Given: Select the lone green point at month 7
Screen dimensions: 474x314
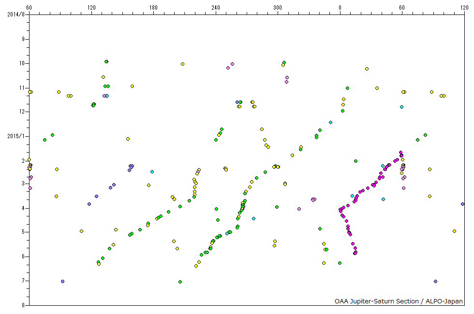Looking at the screenshot, I should click(180, 282).
